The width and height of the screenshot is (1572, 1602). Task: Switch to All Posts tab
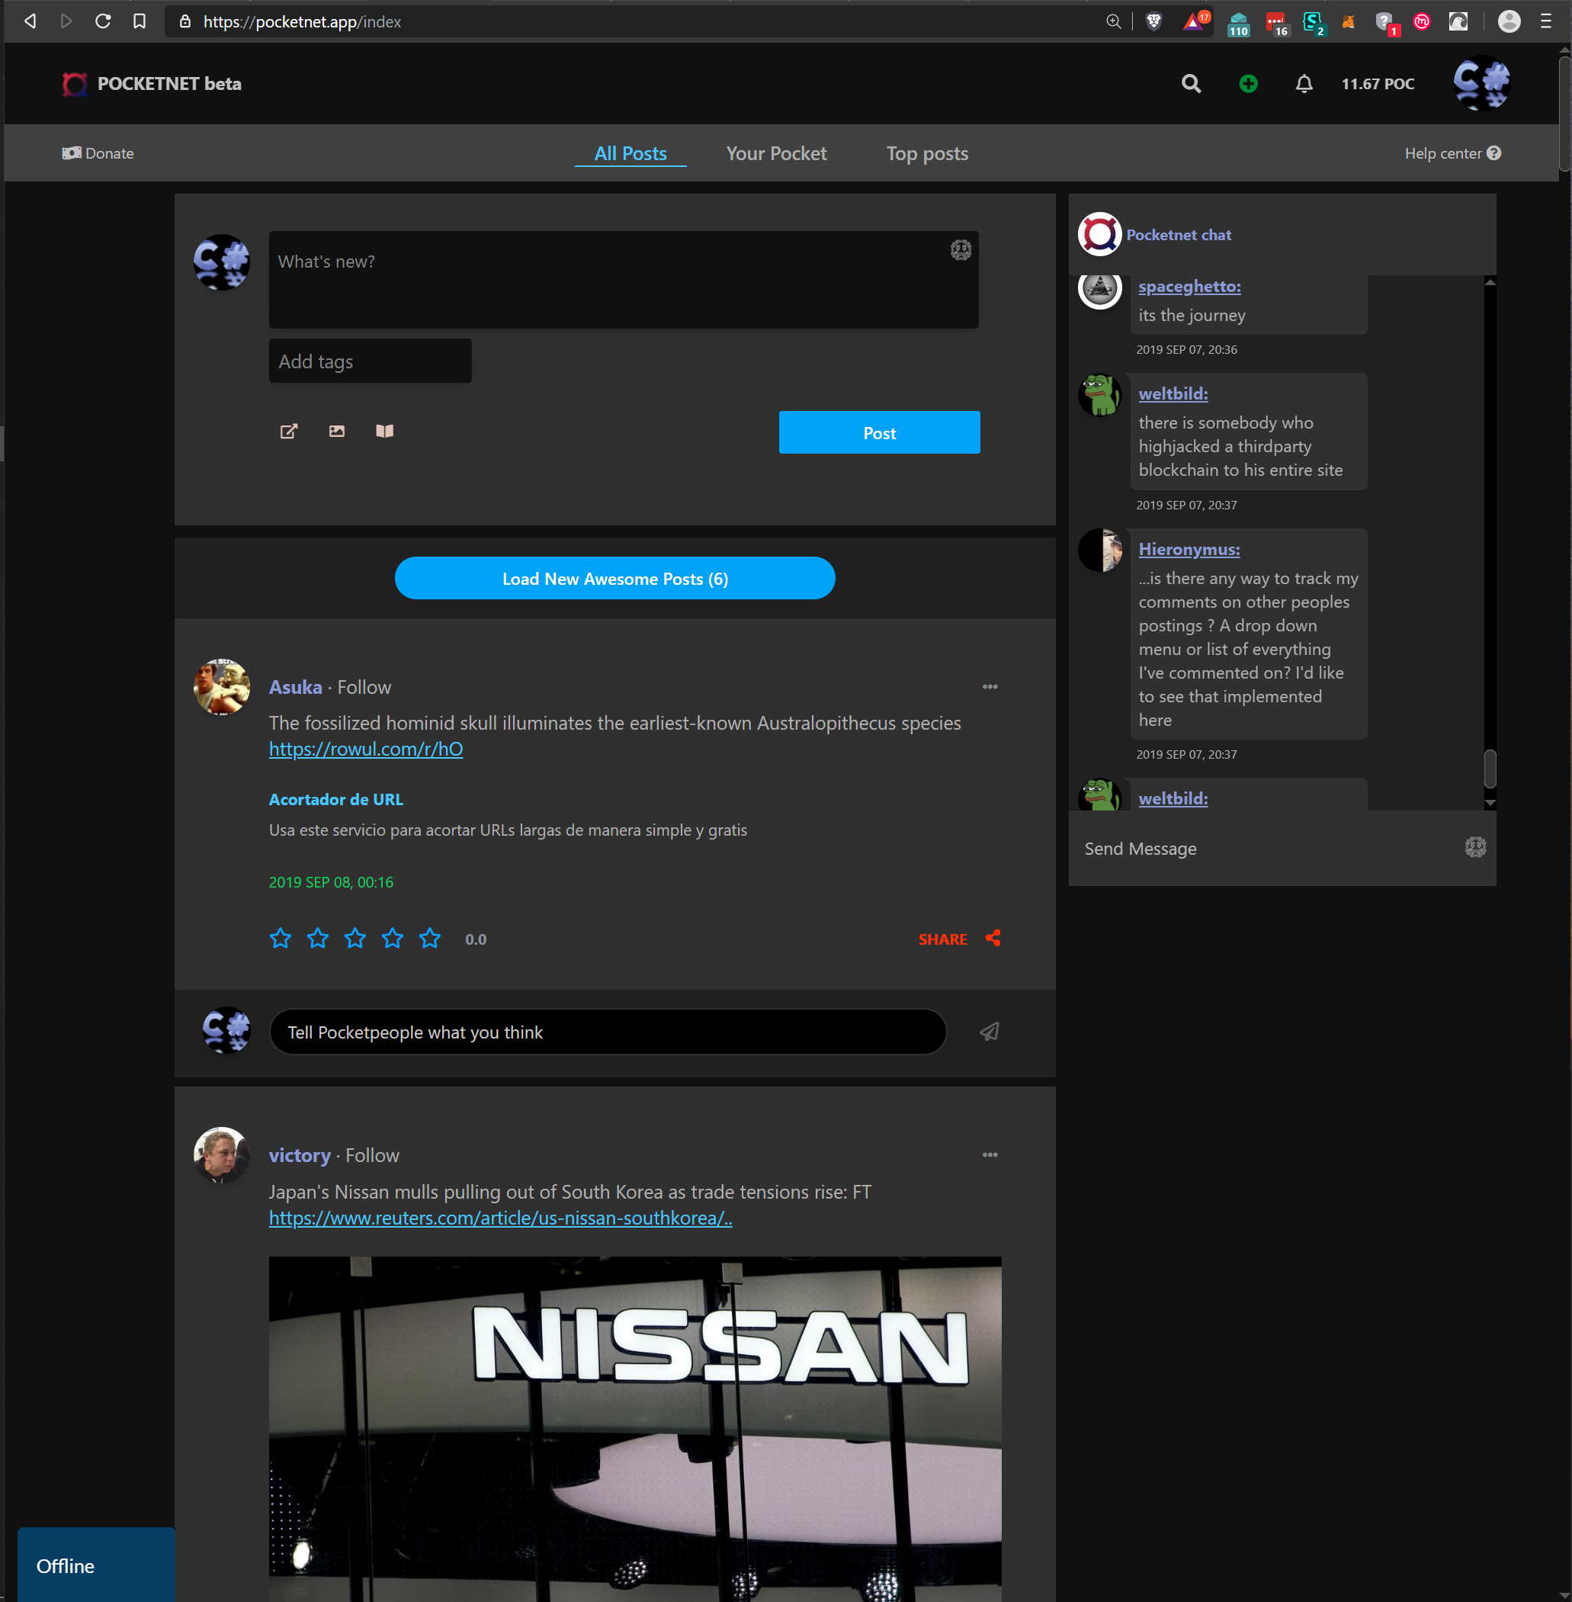[x=630, y=153]
